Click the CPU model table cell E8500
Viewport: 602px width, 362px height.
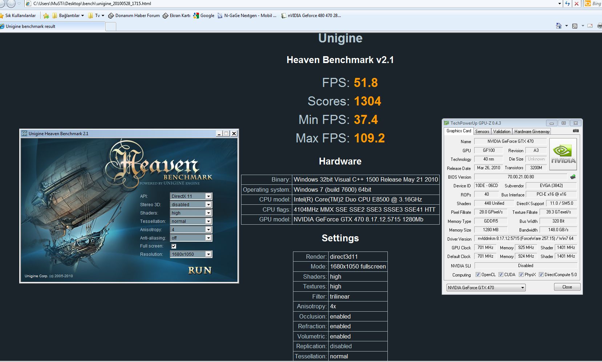click(366, 200)
